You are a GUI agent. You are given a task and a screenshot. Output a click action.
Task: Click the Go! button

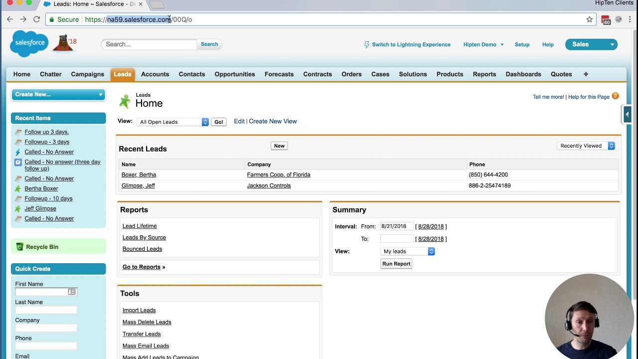219,122
